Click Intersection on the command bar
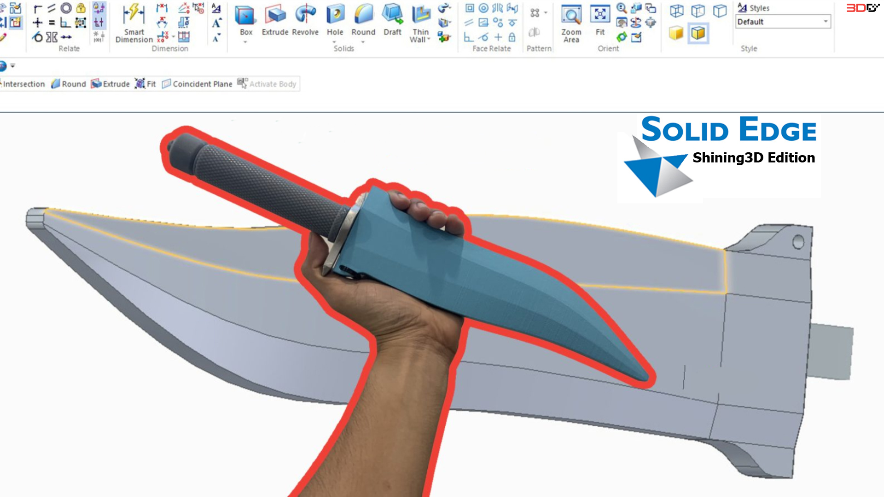This screenshot has width=884, height=497. click(23, 84)
